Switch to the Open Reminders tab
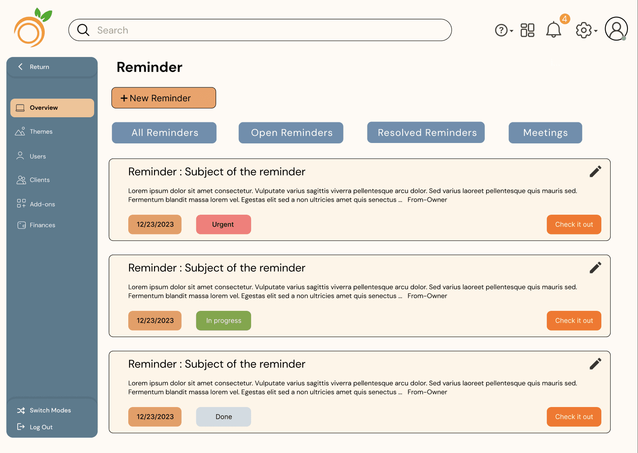The height and width of the screenshot is (453, 638). 291,133
